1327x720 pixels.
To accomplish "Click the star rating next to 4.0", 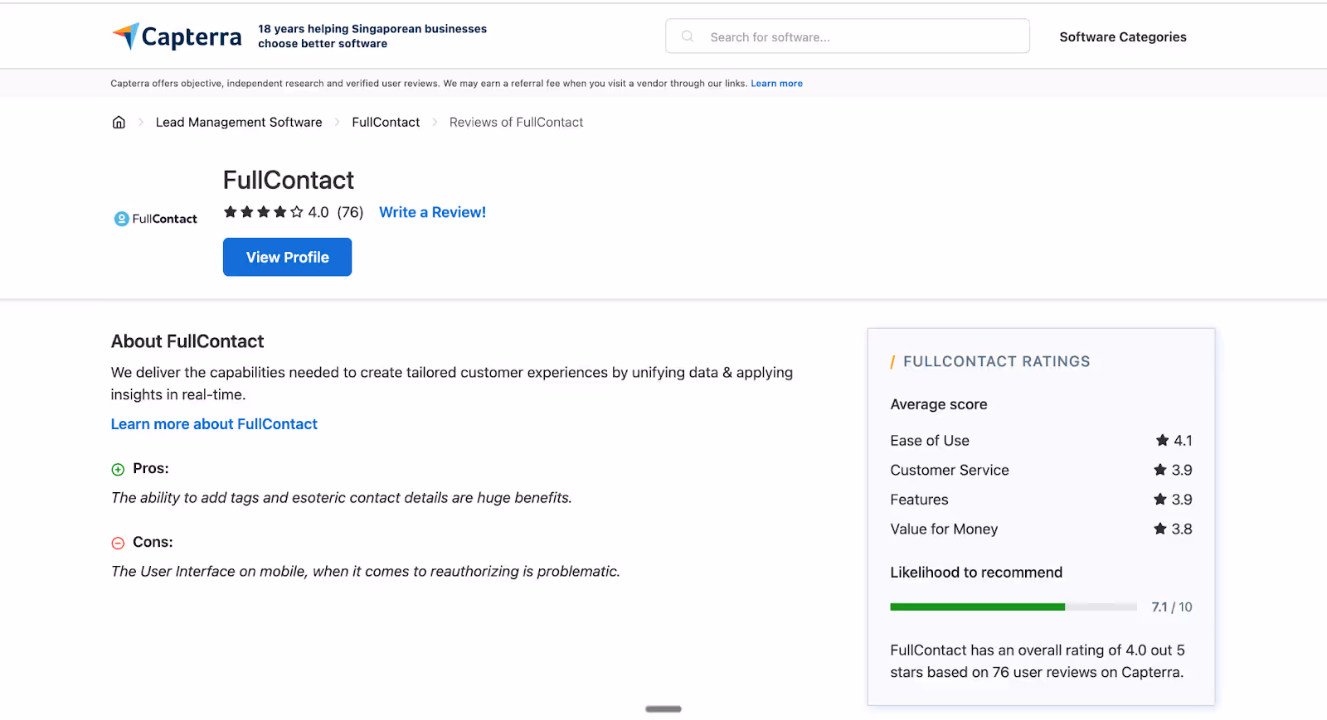I will pyautogui.click(x=263, y=212).
